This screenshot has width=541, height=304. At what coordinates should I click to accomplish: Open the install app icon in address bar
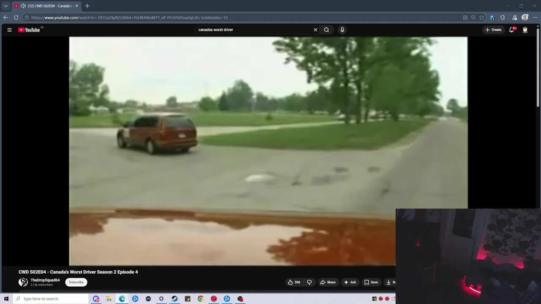[465, 17]
